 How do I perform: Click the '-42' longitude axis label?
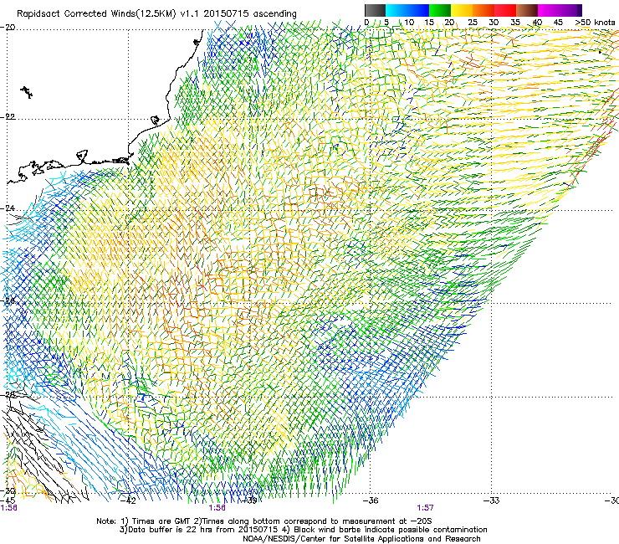click(x=128, y=500)
